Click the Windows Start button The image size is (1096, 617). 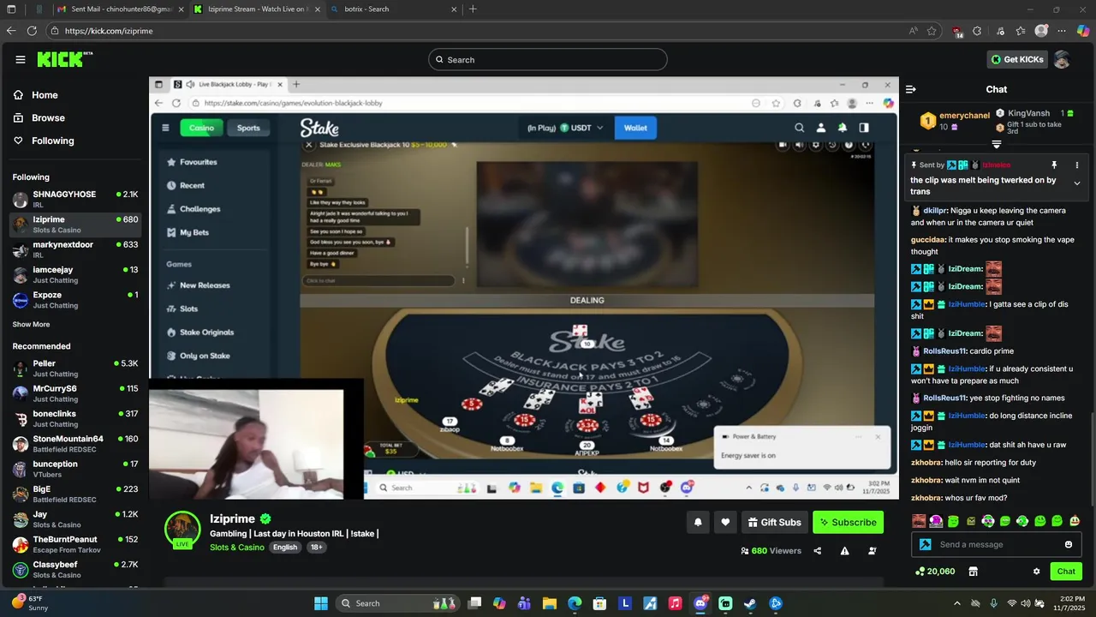click(x=321, y=603)
